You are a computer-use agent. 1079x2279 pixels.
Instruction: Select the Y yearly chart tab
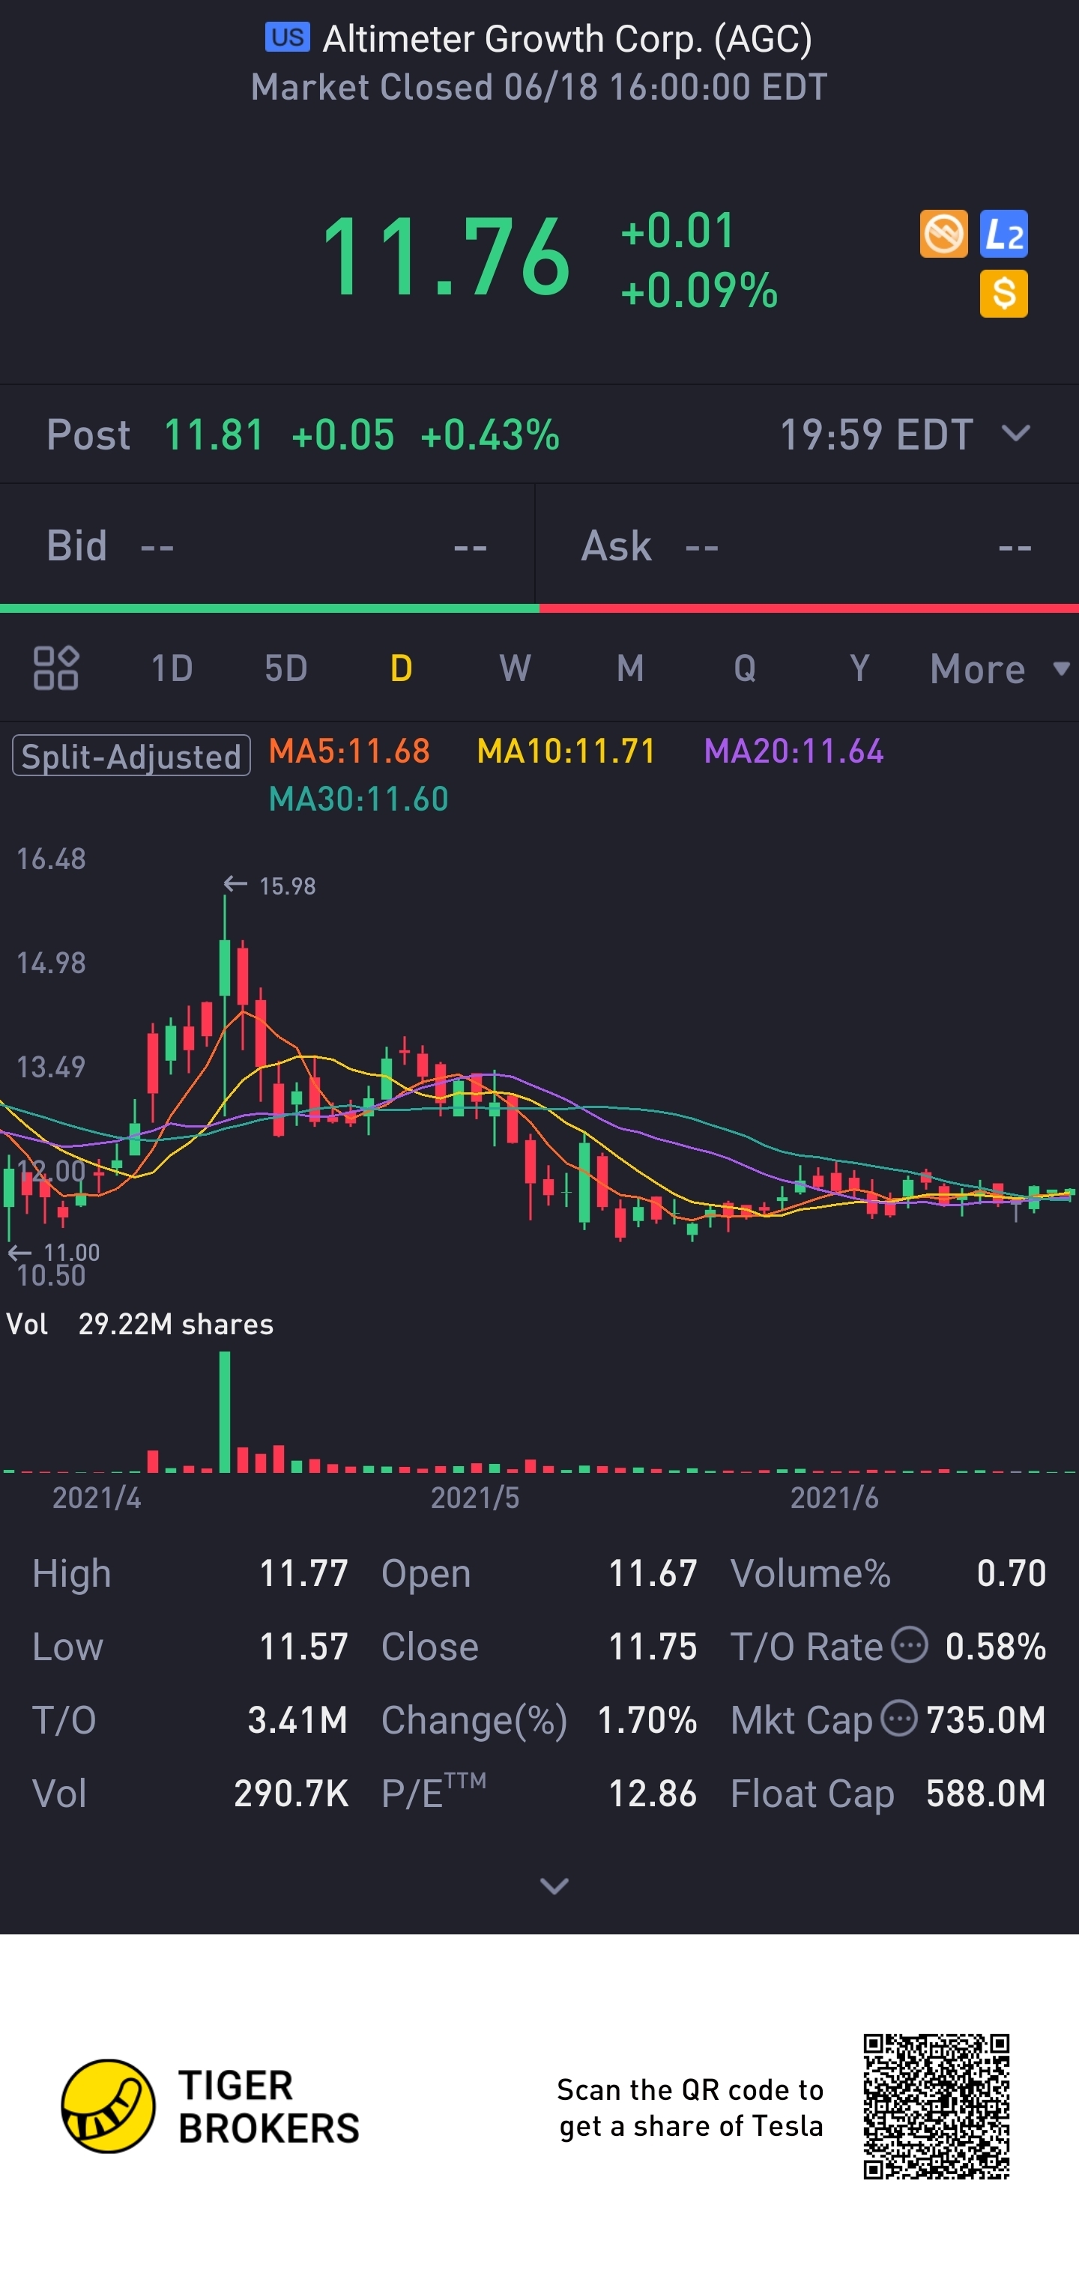859,668
